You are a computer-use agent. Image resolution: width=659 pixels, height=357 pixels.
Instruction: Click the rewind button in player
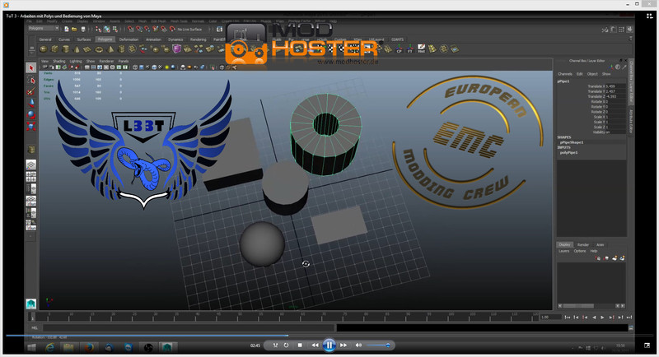(315, 345)
